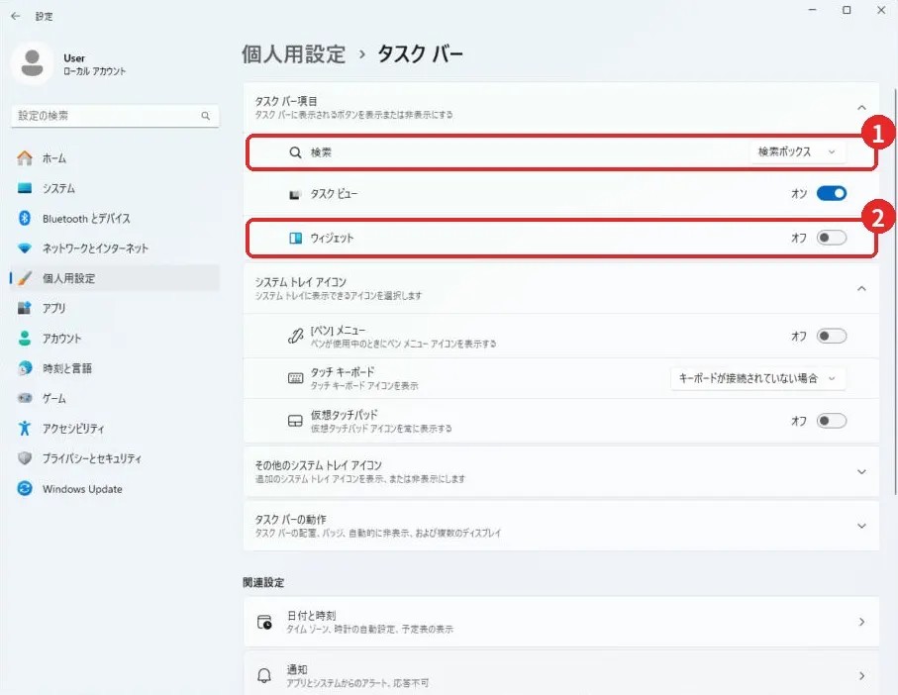
Task: Click the 仮想タッチパッド icon
Action: pyautogui.click(x=295, y=421)
